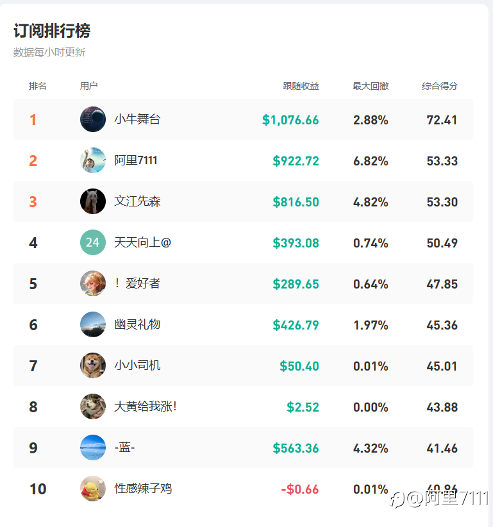Open 幽灵礼物's avatar image
The width and height of the screenshot is (493, 527).
tap(93, 324)
